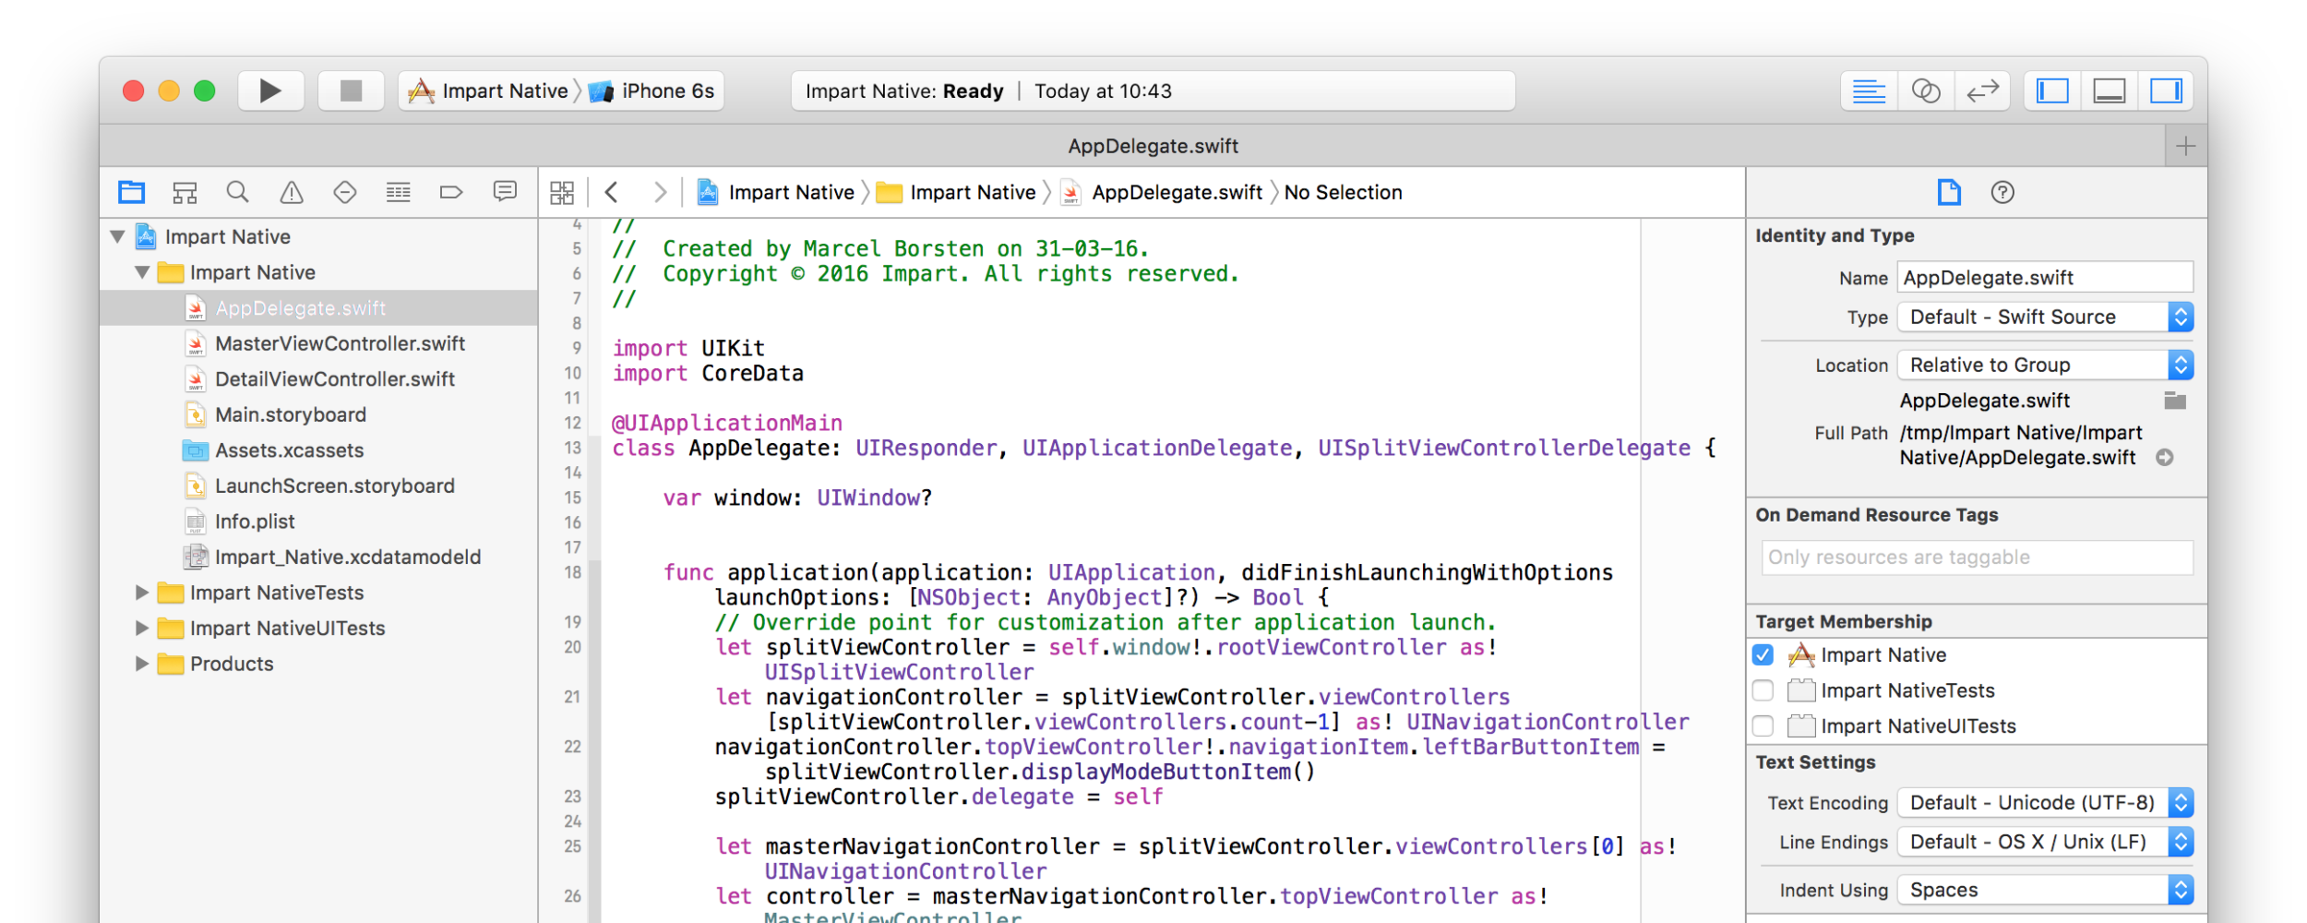Show the Standard editor

(x=1869, y=90)
